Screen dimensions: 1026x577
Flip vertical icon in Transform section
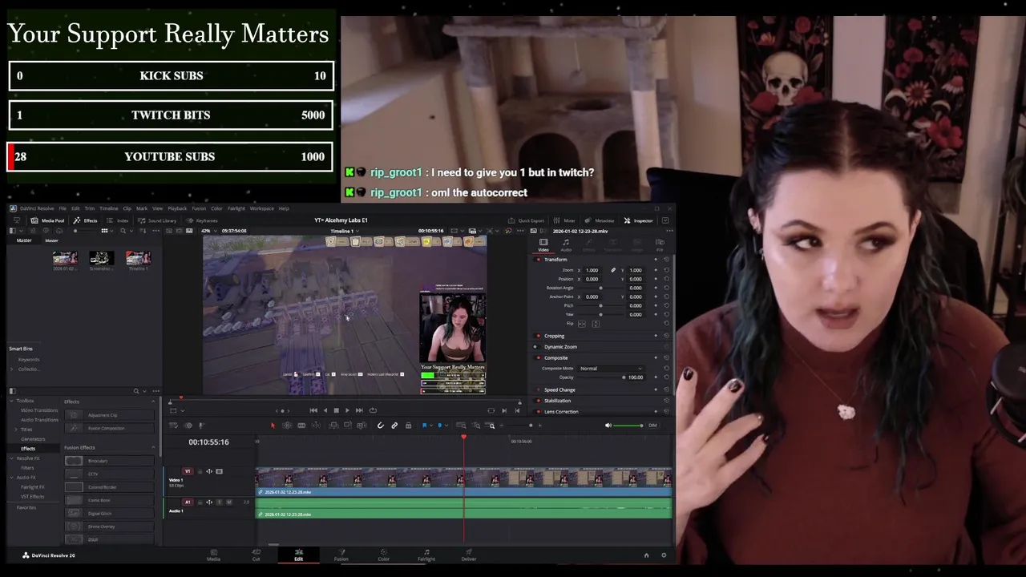595,324
